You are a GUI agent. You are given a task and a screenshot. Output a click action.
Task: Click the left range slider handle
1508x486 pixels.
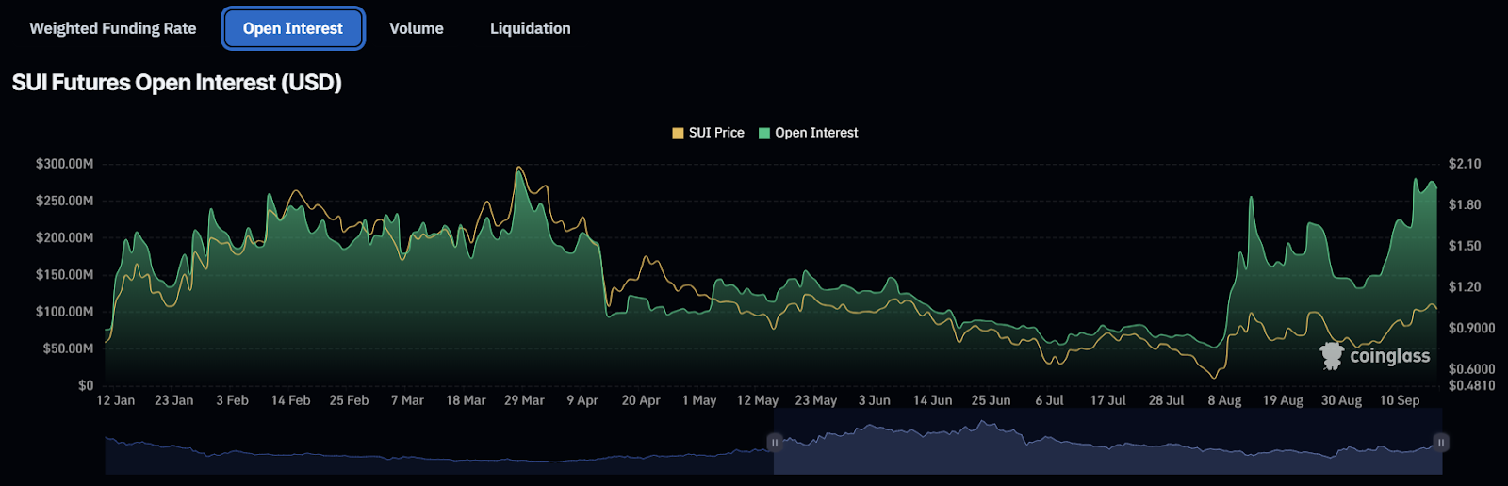click(x=774, y=442)
